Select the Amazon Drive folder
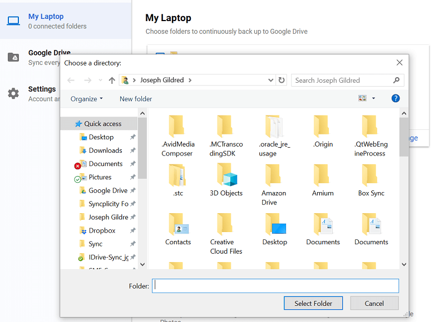The height and width of the screenshot is (322, 444). 274,185
